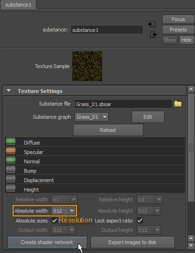Toggle the green Diffuse output icon
This screenshot has width=195, height=253.
(x=11, y=141)
